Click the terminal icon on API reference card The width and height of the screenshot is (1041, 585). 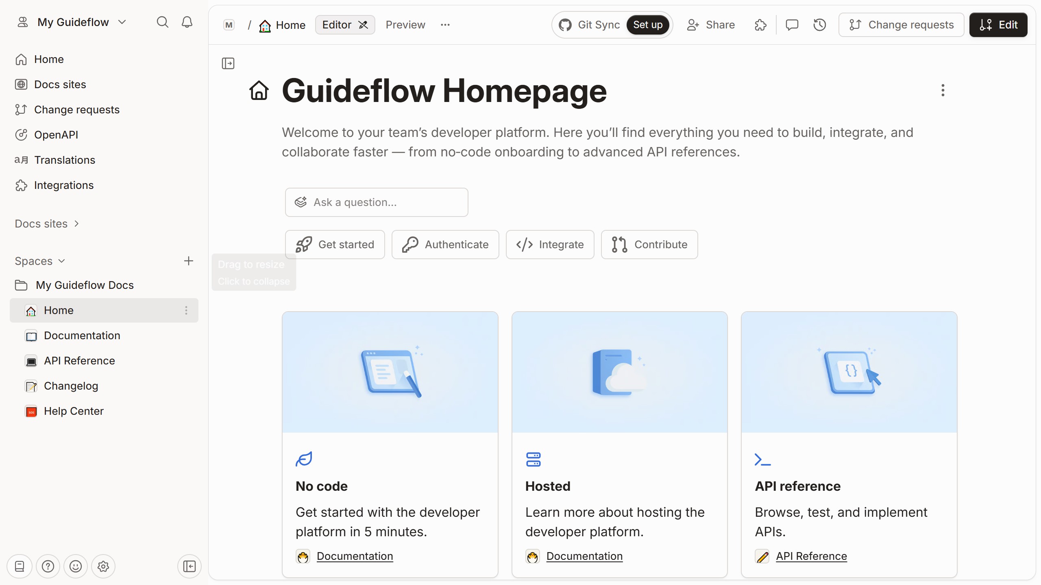coord(762,459)
